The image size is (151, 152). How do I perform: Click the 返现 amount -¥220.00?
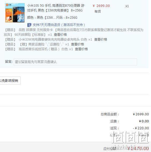141,128
